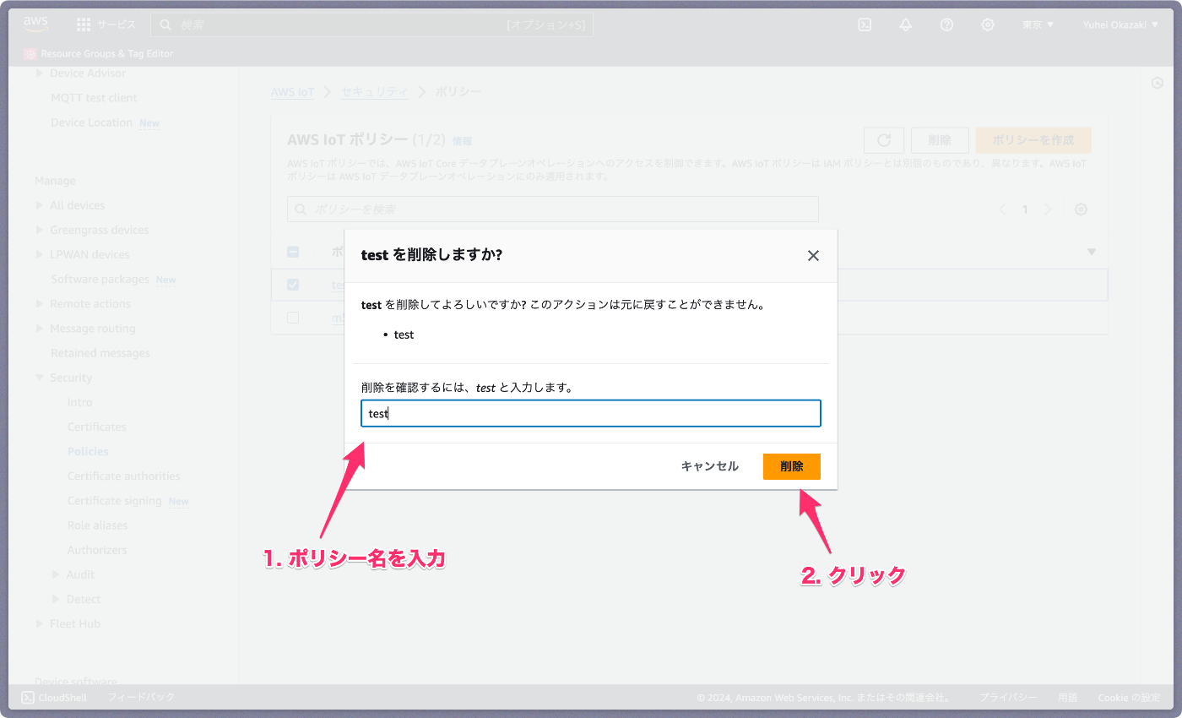Expand the Audit submenu
The width and height of the screenshot is (1182, 718).
coord(57,574)
